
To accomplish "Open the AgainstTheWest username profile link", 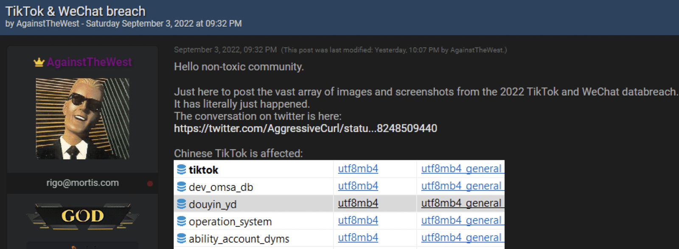I will point(89,62).
